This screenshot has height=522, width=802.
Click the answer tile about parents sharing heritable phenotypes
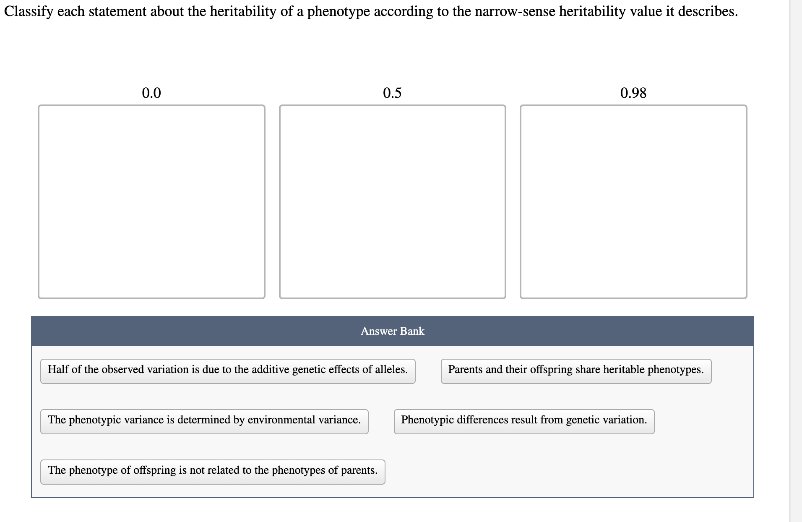pyautogui.click(x=575, y=371)
